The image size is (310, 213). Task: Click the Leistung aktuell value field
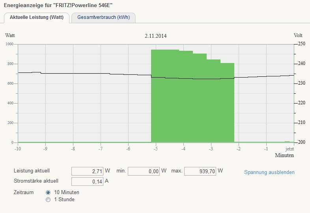coord(87,171)
